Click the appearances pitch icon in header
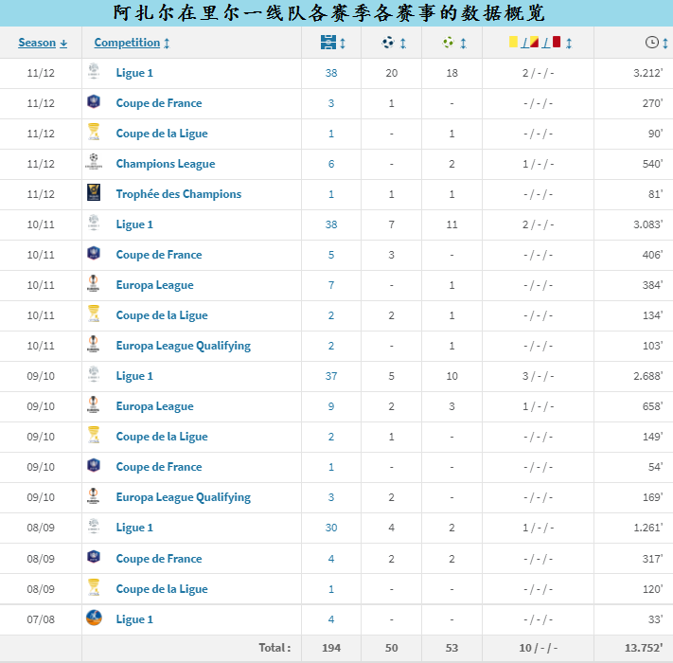Image resolution: width=673 pixels, height=663 pixels. click(x=328, y=43)
